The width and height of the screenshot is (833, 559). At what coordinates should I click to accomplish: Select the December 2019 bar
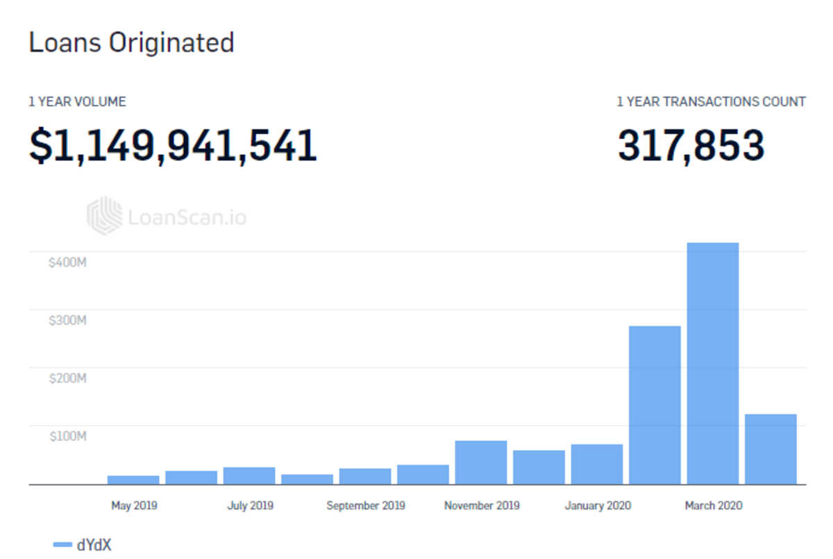pyautogui.click(x=539, y=467)
